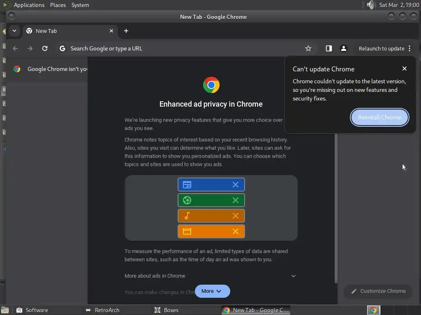Click the Chrome icon in the bottom-right tray

pyautogui.click(x=373, y=310)
